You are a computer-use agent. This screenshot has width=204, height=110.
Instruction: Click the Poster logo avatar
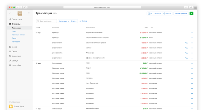pyautogui.click(x=20, y=13)
